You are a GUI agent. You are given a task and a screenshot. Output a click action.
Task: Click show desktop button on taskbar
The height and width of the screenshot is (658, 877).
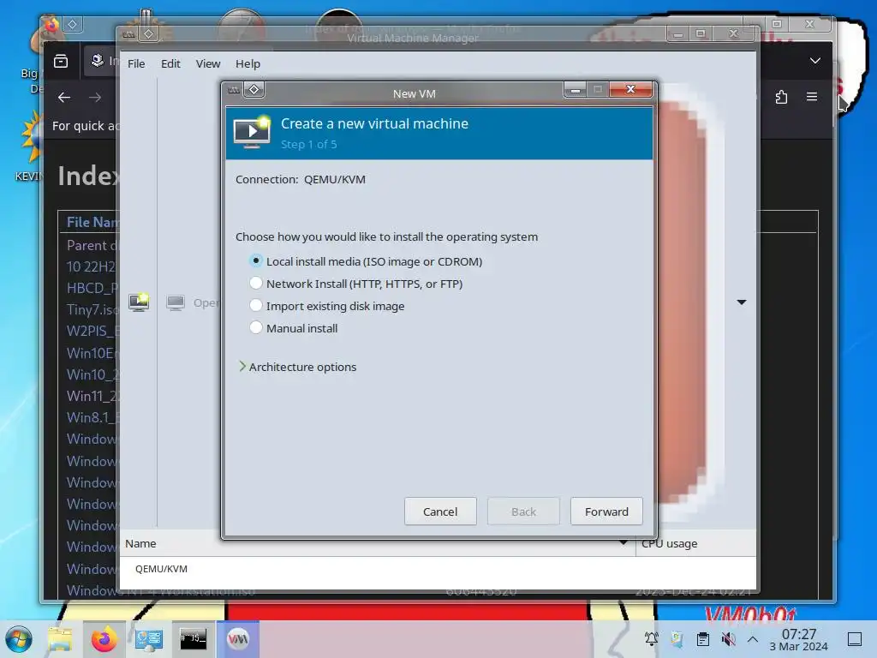coord(854,639)
